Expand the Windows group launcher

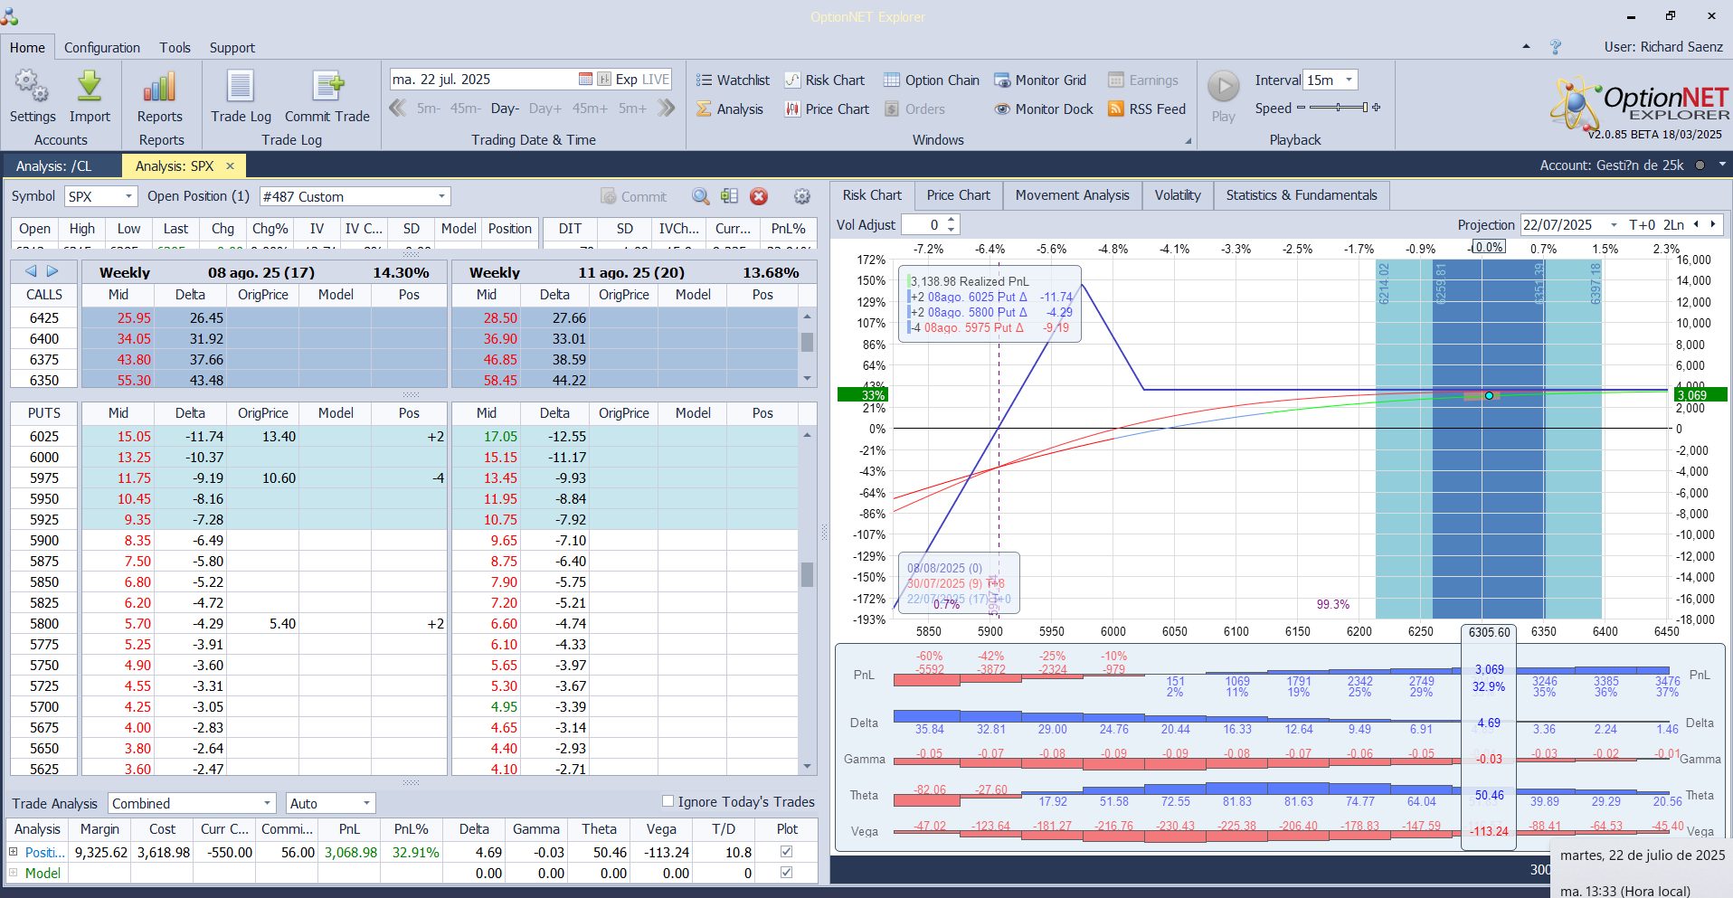click(x=1188, y=141)
